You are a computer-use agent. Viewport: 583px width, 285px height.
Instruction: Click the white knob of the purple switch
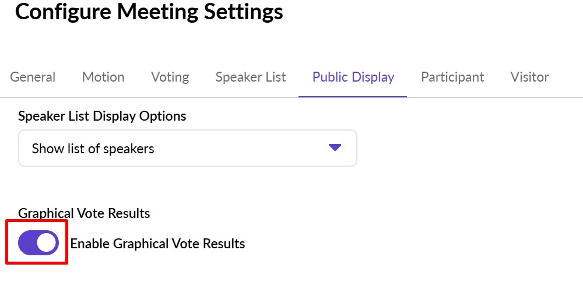pos(47,243)
